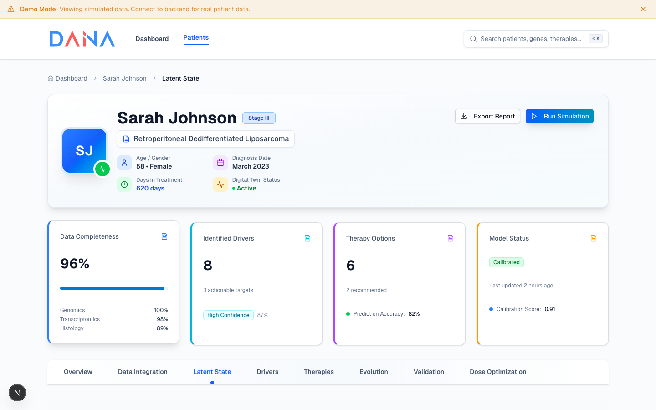Click the document icon on Model Status card
This screenshot has width=656, height=410.
594,238
